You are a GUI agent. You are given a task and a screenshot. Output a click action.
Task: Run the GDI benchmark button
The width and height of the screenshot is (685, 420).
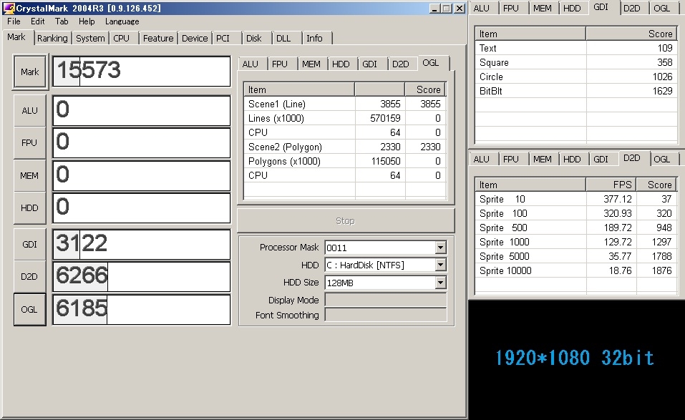coord(30,245)
